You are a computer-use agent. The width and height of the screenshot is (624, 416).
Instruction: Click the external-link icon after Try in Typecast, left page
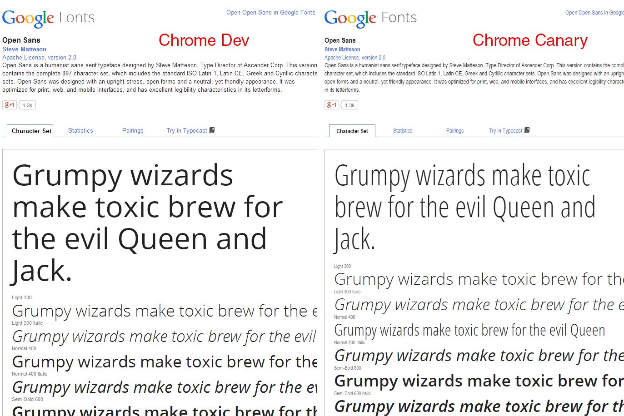point(212,130)
